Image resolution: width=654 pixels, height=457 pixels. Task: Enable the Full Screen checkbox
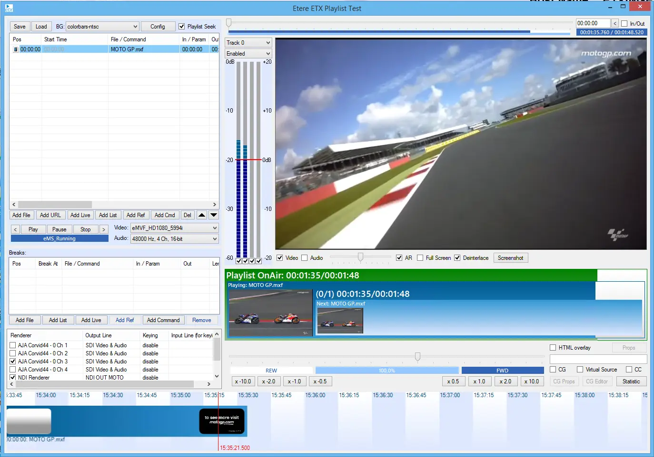point(420,258)
